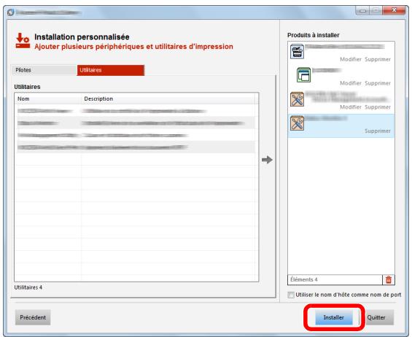Select the highlighted utility tools icon
Screen dimensions: 412x337
pos(297,123)
